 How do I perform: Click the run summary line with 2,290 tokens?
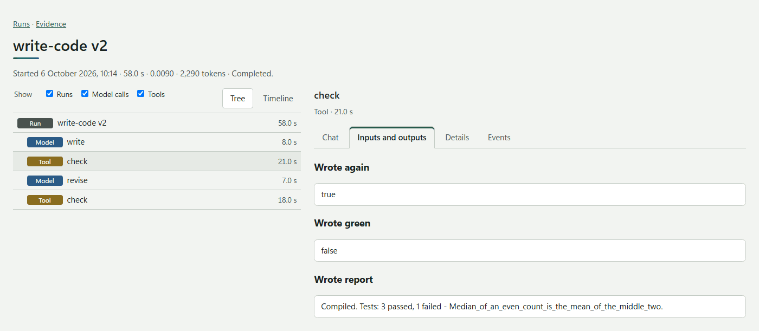pos(143,74)
